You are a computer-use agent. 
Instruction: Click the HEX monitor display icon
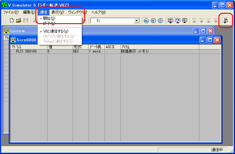170,20
